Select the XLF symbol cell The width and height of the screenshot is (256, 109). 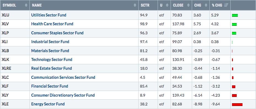tap(15, 86)
